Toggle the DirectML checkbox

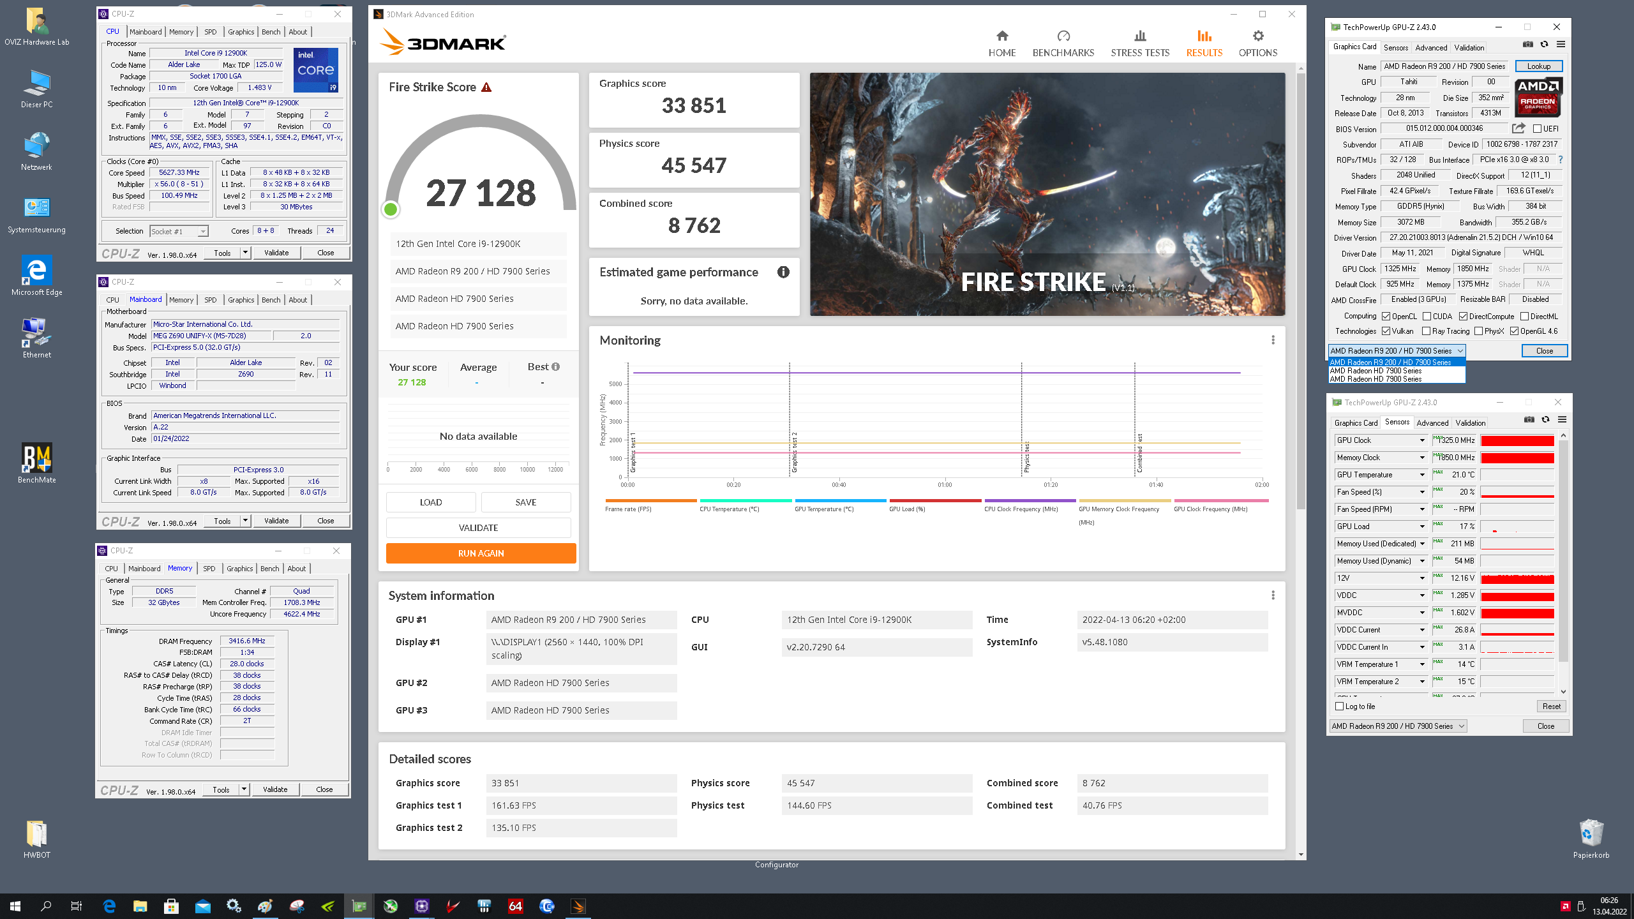click(1524, 317)
